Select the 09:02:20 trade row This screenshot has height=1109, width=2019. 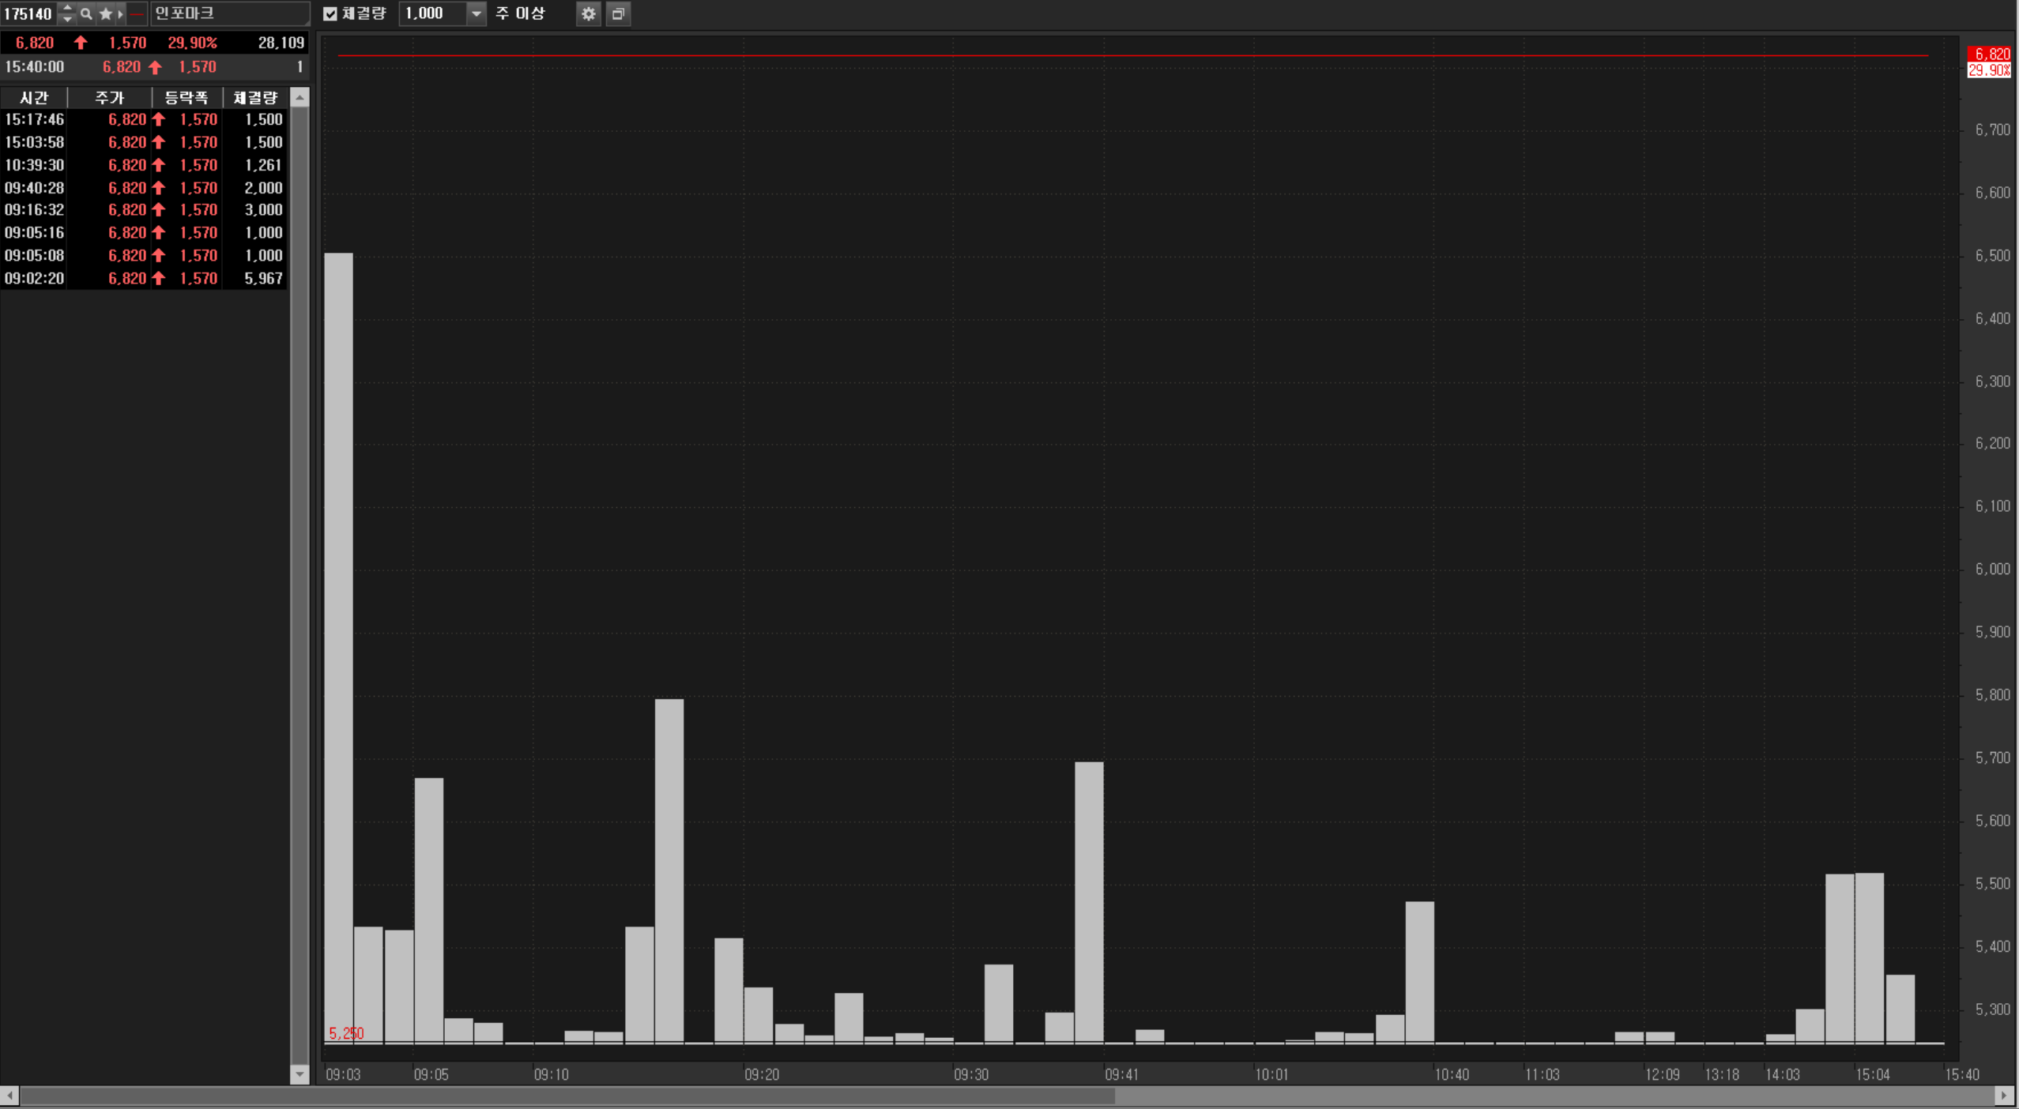pos(143,278)
